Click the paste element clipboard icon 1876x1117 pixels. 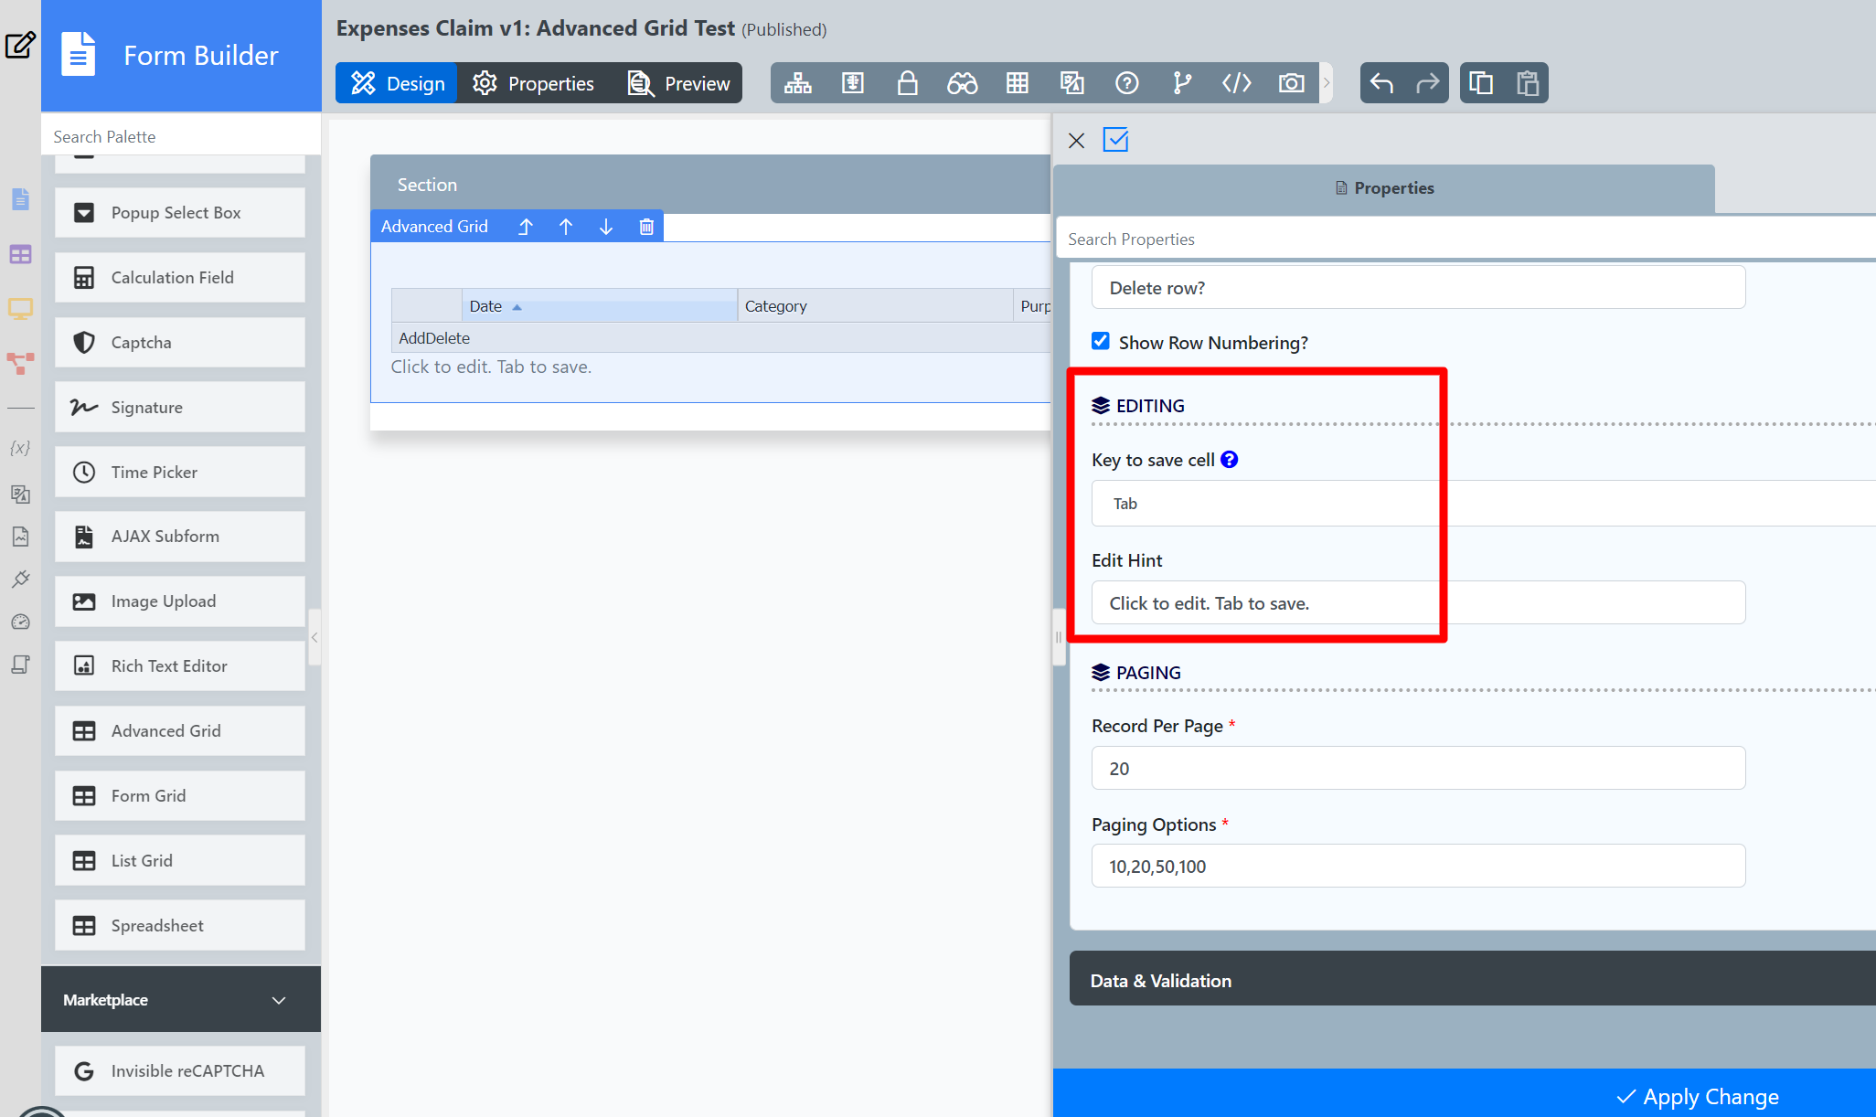(1527, 83)
